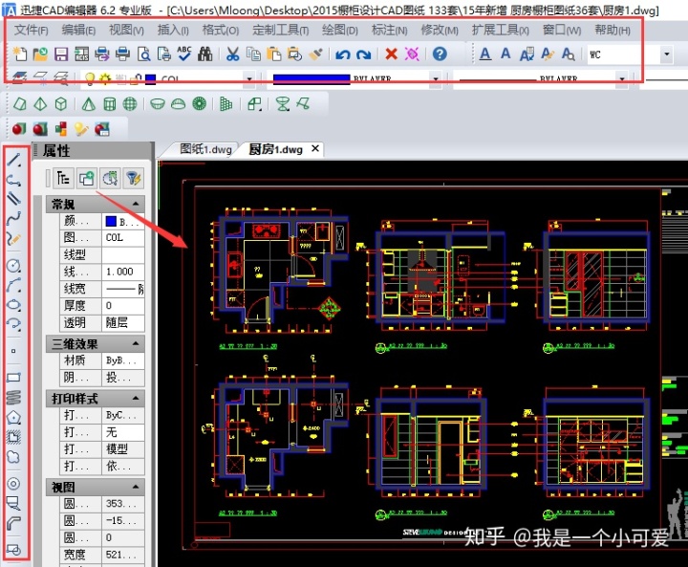
Task: Open the 视图(V) menu
Action: [126, 30]
